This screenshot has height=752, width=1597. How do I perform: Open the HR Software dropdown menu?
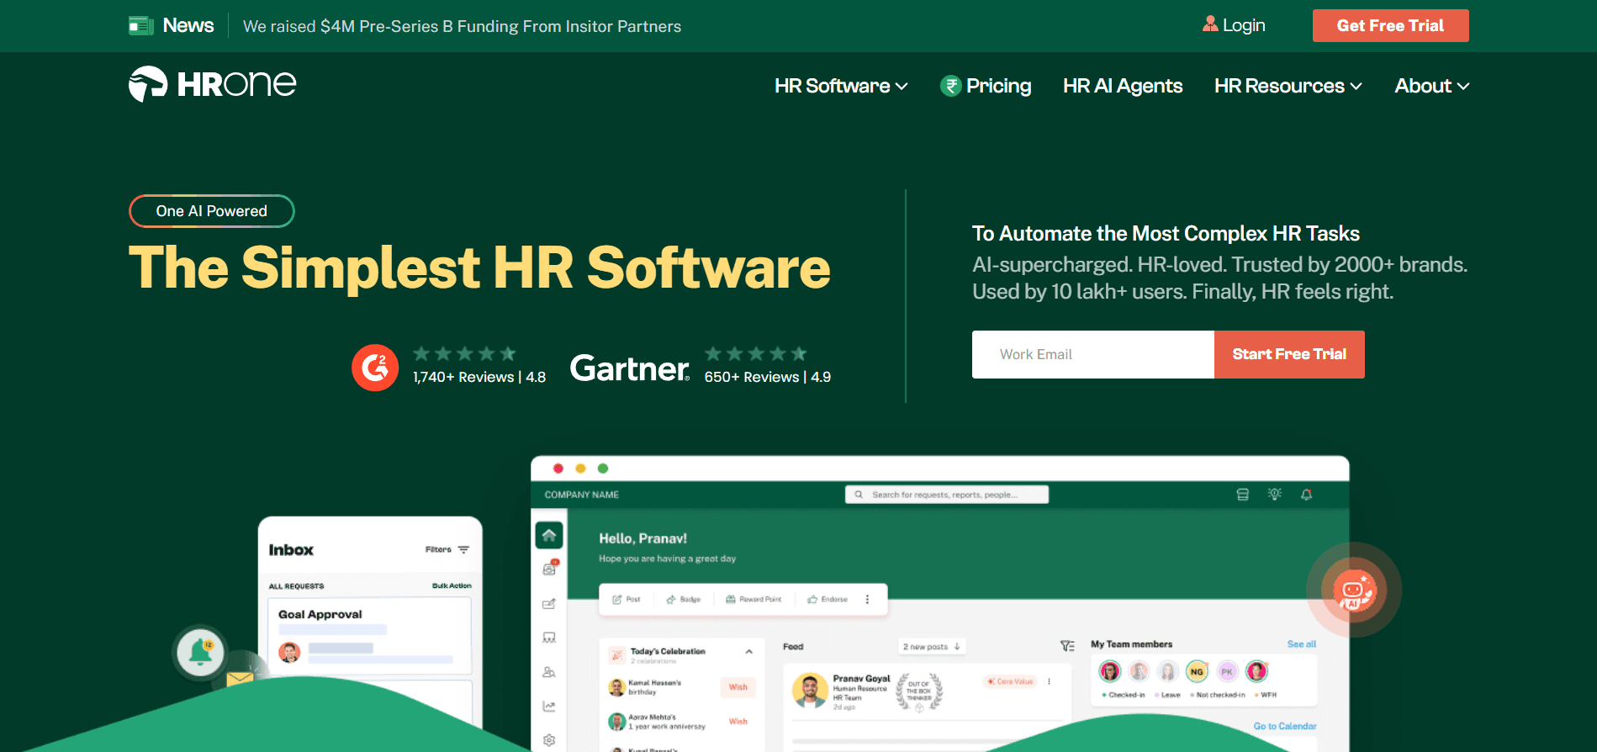[x=841, y=86]
